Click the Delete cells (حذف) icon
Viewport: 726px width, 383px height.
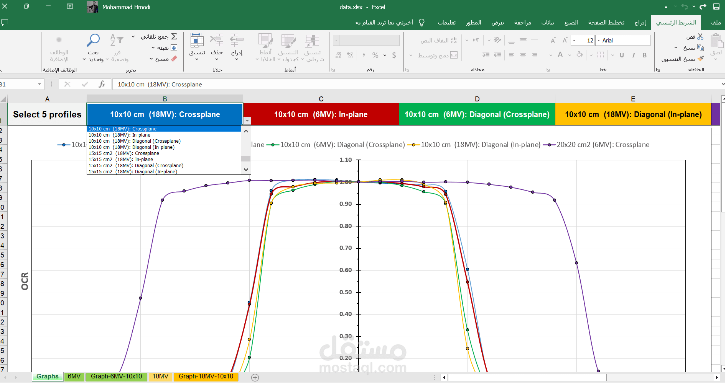click(x=217, y=41)
